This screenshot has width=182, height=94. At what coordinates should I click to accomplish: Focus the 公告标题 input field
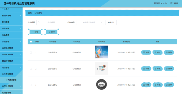click(x=51, y=22)
